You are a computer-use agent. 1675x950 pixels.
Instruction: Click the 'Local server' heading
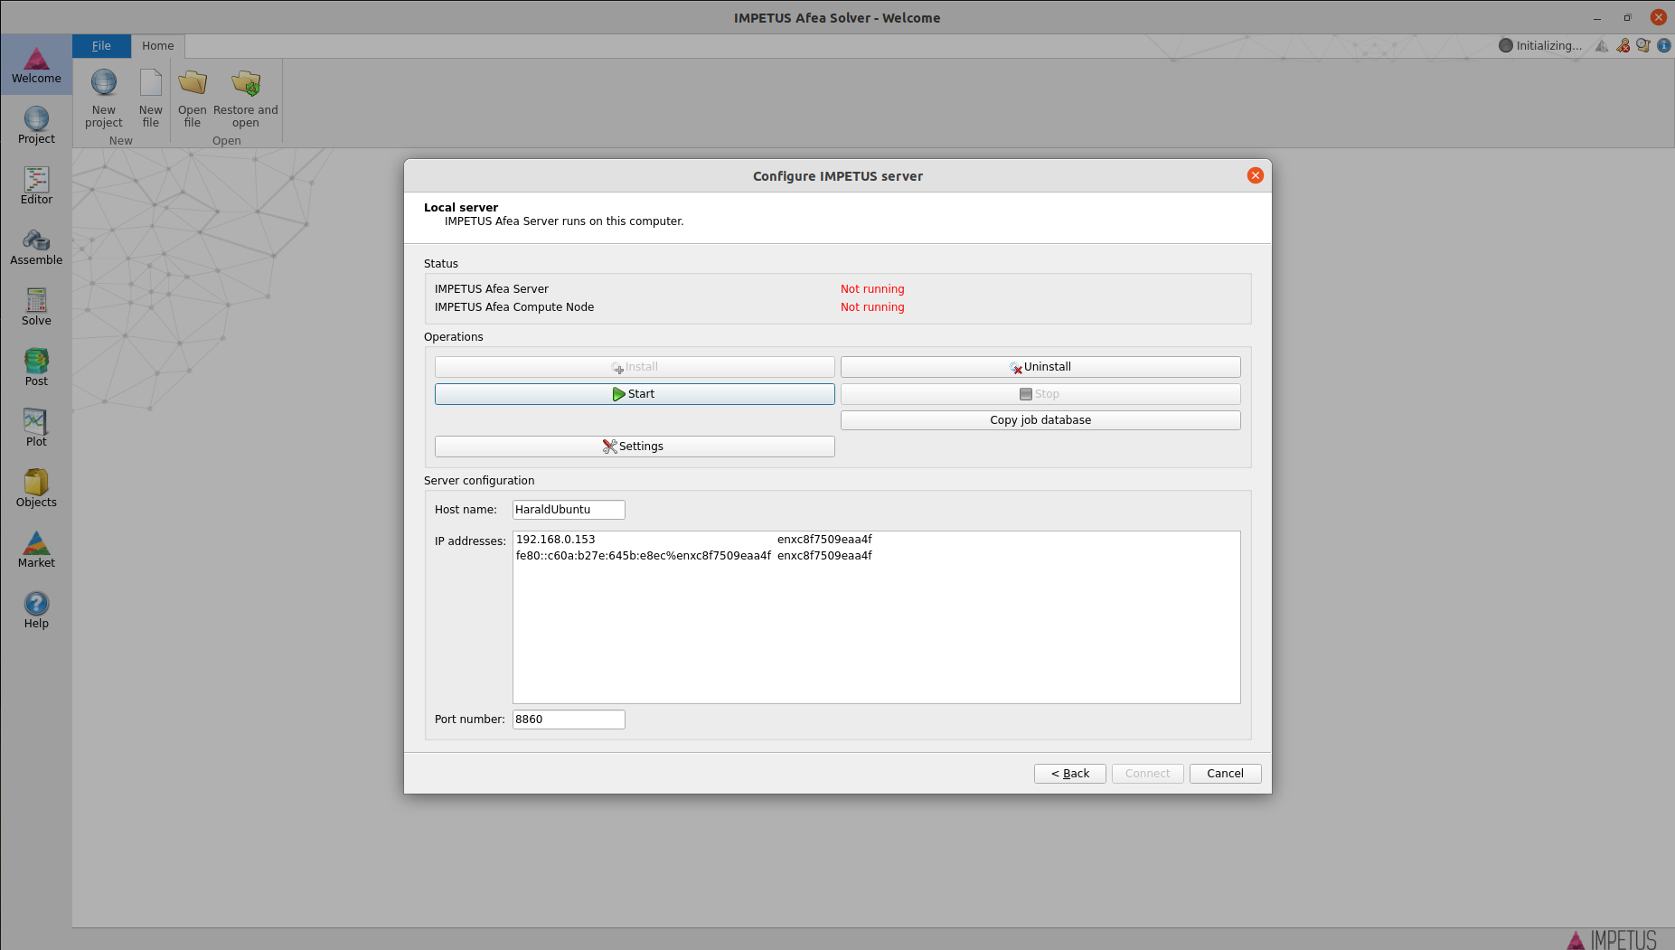point(461,207)
